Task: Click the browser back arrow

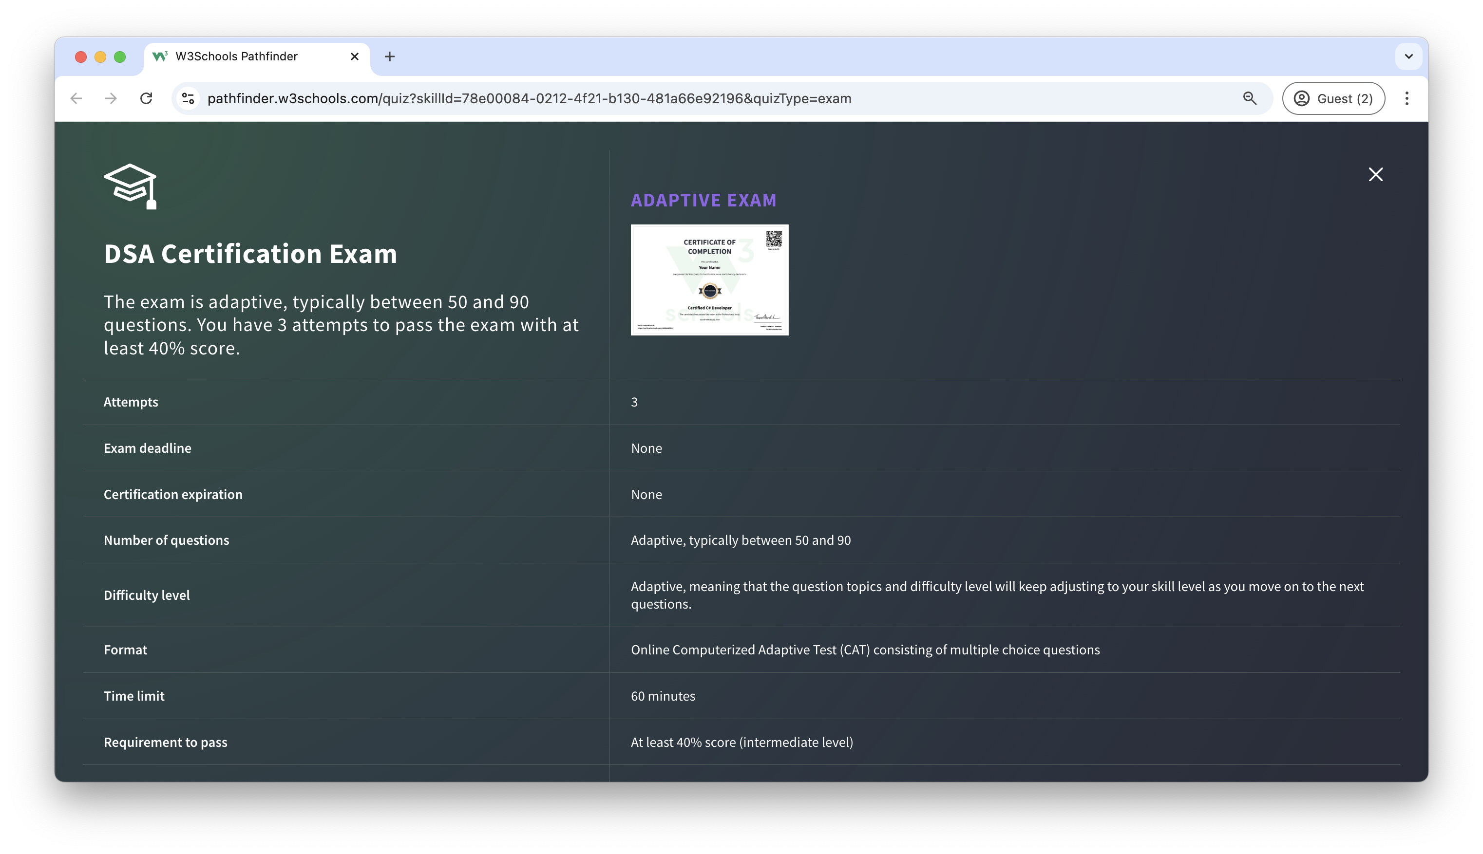Action: [76, 98]
